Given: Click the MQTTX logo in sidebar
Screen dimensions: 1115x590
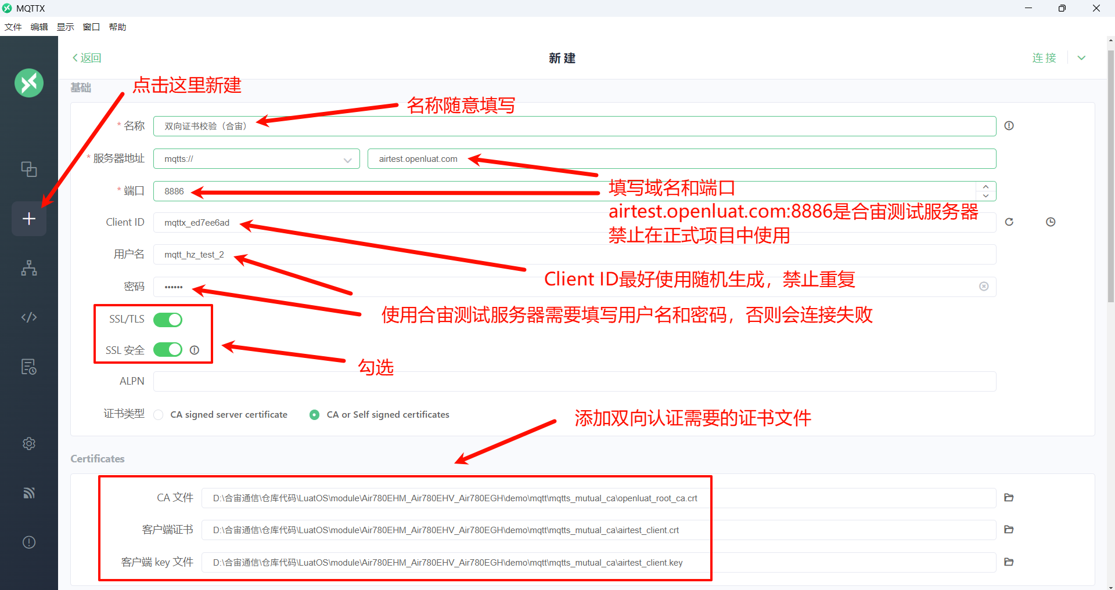Looking at the screenshot, I should click(x=29, y=83).
